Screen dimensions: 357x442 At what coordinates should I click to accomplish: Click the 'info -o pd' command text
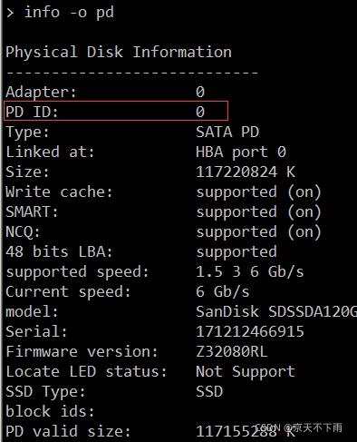pos(69,13)
